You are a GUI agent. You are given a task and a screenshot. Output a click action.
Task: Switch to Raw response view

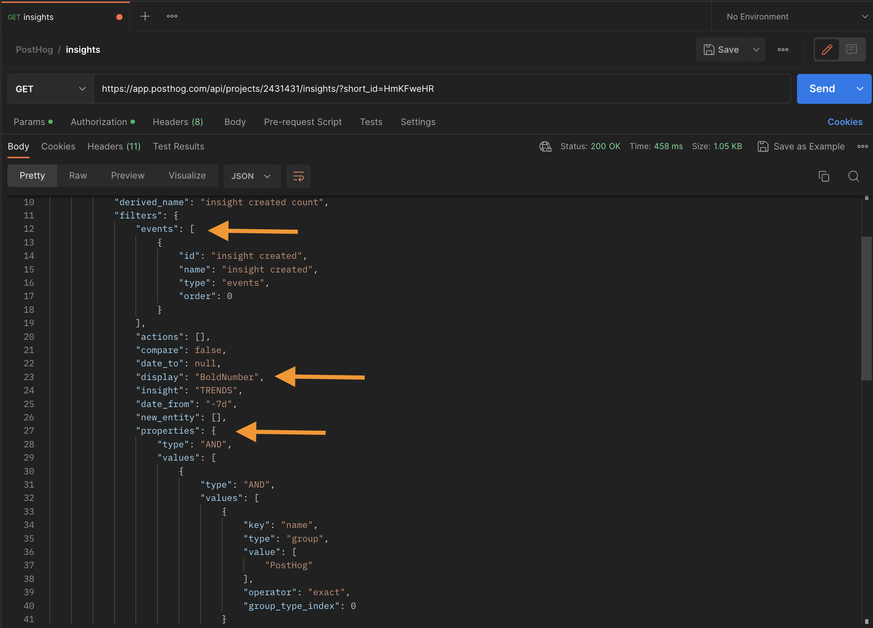pos(78,176)
